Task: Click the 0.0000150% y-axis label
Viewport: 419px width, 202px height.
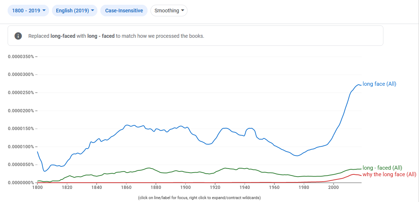Action: coord(21,129)
